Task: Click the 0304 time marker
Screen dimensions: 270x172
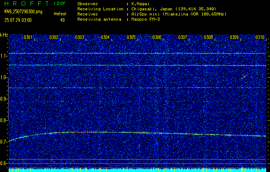Action: coord(105,37)
